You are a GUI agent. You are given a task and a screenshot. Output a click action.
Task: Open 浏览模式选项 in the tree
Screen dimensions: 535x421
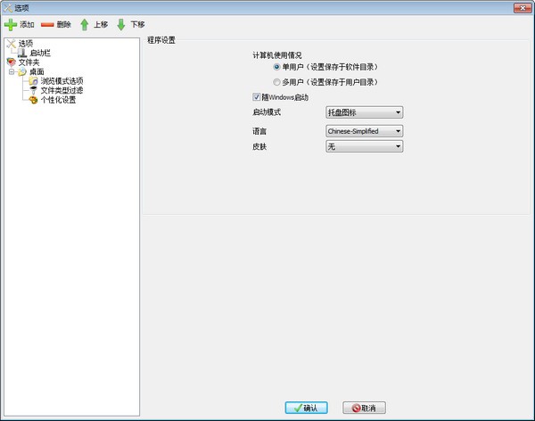(x=62, y=81)
